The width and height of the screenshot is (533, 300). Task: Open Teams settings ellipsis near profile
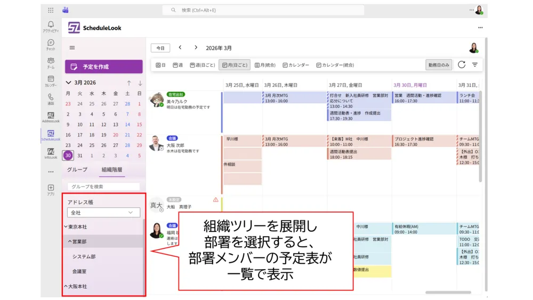click(x=472, y=10)
